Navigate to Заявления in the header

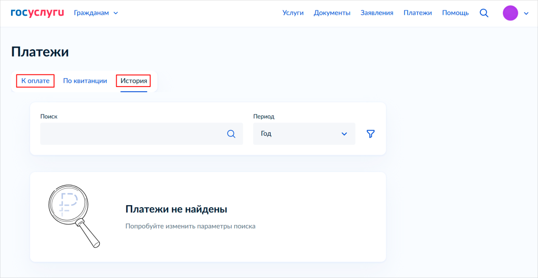[x=377, y=13]
